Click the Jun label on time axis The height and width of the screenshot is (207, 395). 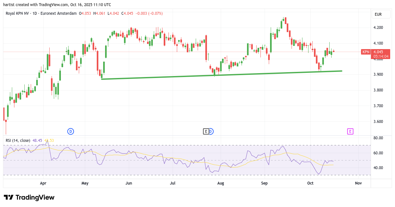coord(129,183)
